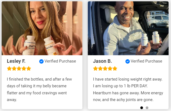Click the fifth star in Lesley's rating
This screenshot has width=171, height=111.
pos(29,68)
